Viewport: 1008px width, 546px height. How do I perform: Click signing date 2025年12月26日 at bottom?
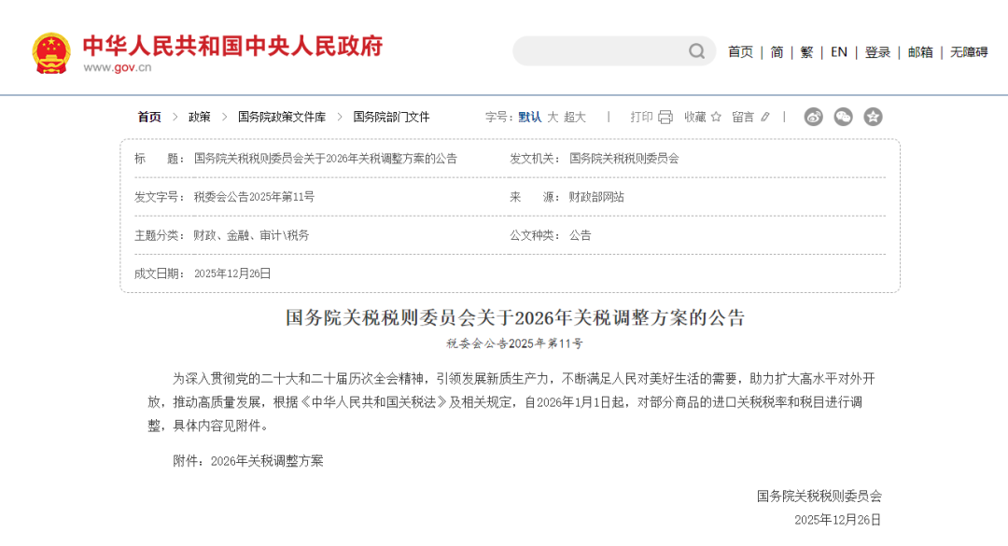click(837, 520)
